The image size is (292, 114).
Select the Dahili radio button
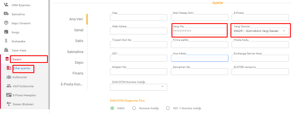click(x=112, y=108)
